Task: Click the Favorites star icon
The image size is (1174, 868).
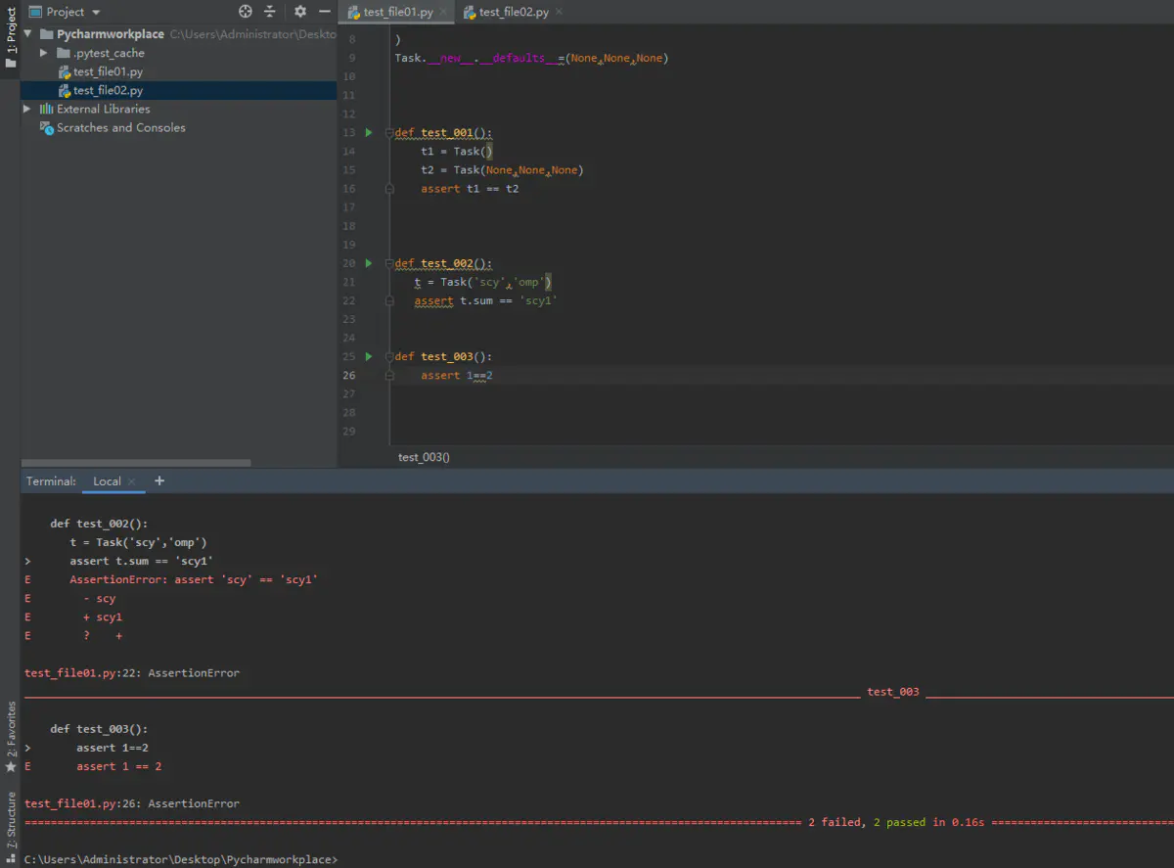Action: (11, 766)
